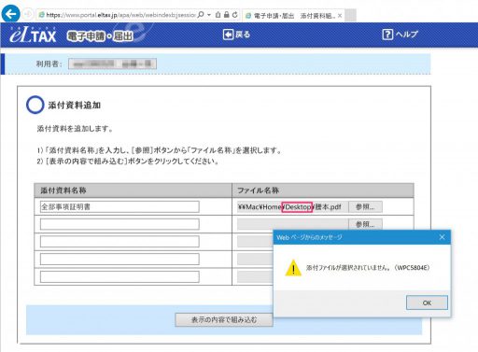This screenshot has width=478, height=352.
Task: Click the 添付資料追加 heading text
Action: pyautogui.click(x=75, y=106)
